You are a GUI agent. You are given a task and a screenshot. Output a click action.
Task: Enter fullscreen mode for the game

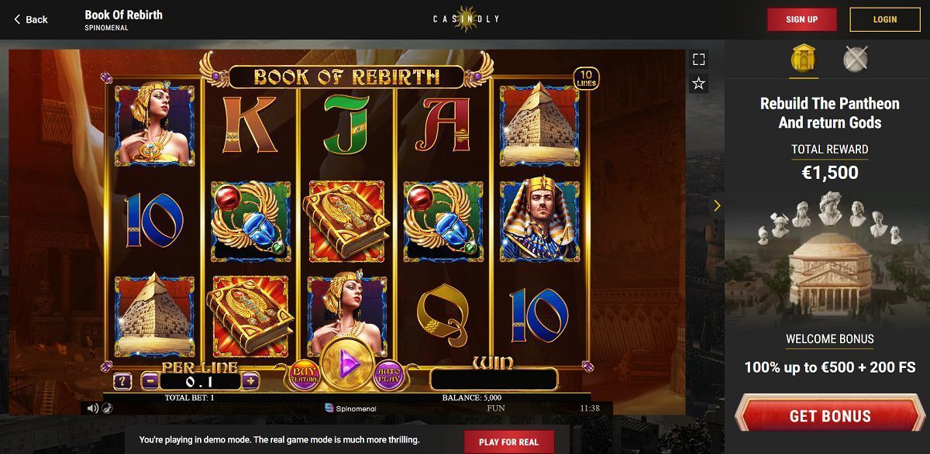pyautogui.click(x=699, y=60)
